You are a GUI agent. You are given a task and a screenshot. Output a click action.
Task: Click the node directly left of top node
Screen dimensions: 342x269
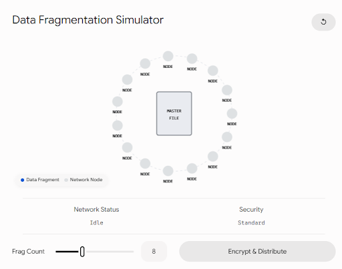point(145,64)
